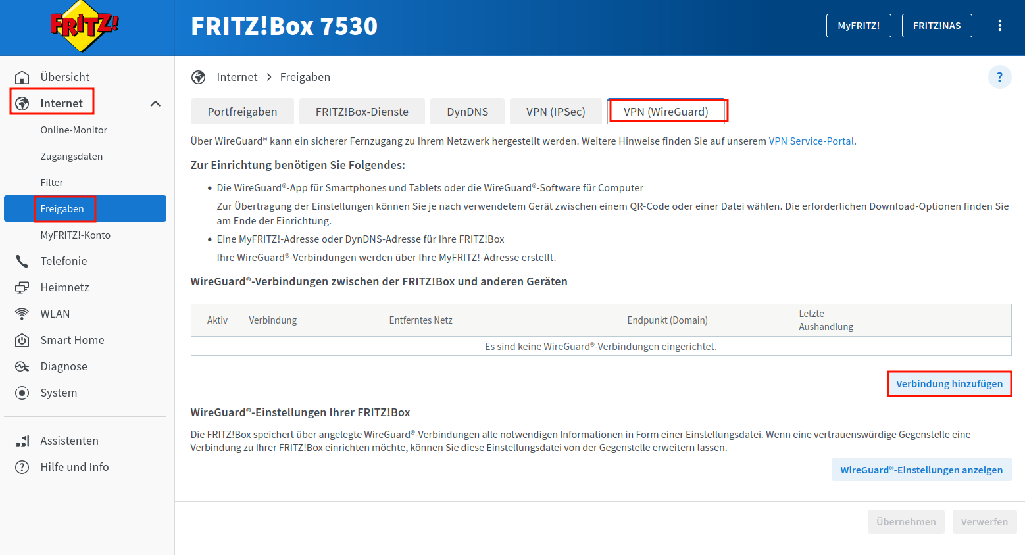Open the three-dot options menu
This screenshot has width=1025, height=555.
999,26
